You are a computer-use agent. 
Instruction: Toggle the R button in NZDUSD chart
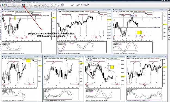(88, 58)
